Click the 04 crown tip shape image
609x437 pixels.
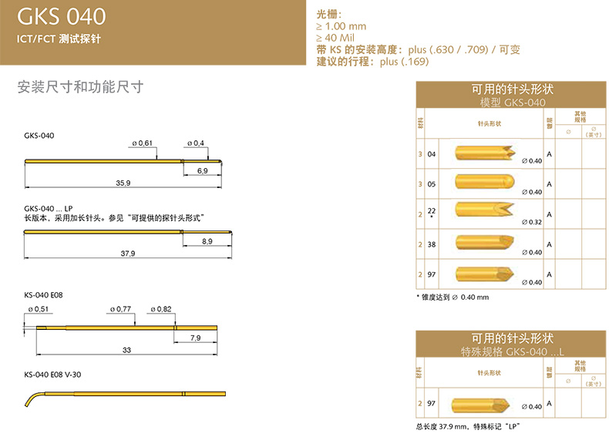[x=483, y=153]
